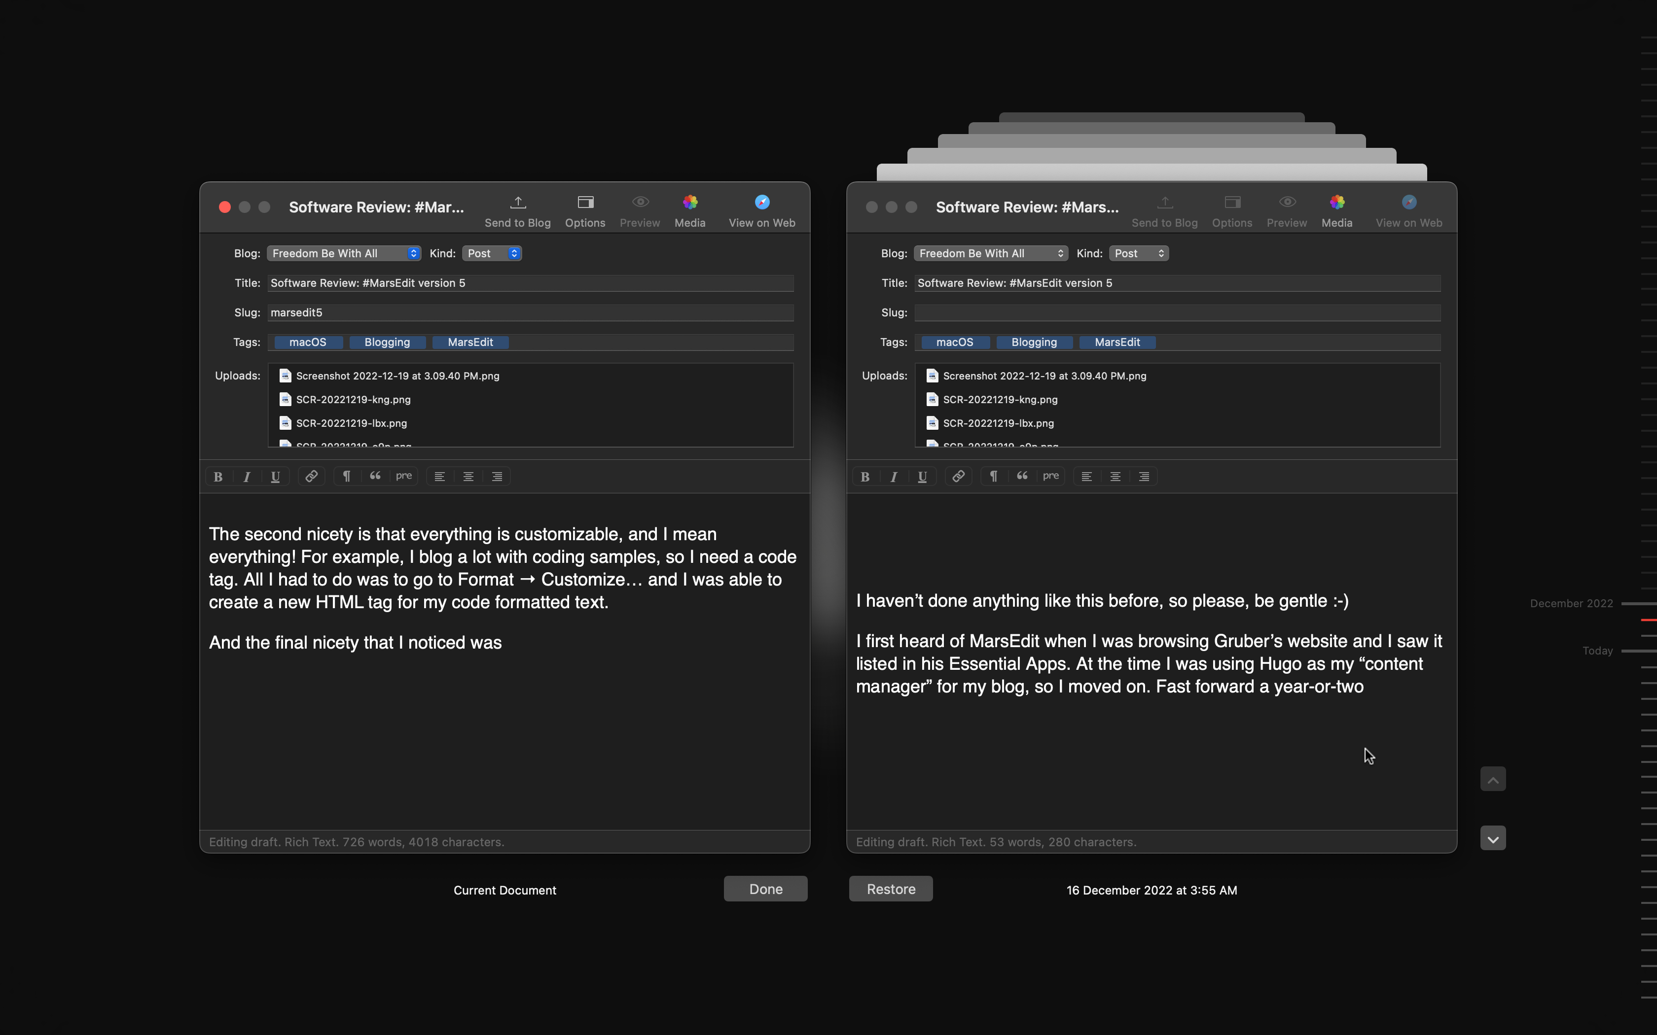Select Screenshot 2022-12-19 upload in current document
This screenshot has width=1657, height=1035.
(389, 376)
